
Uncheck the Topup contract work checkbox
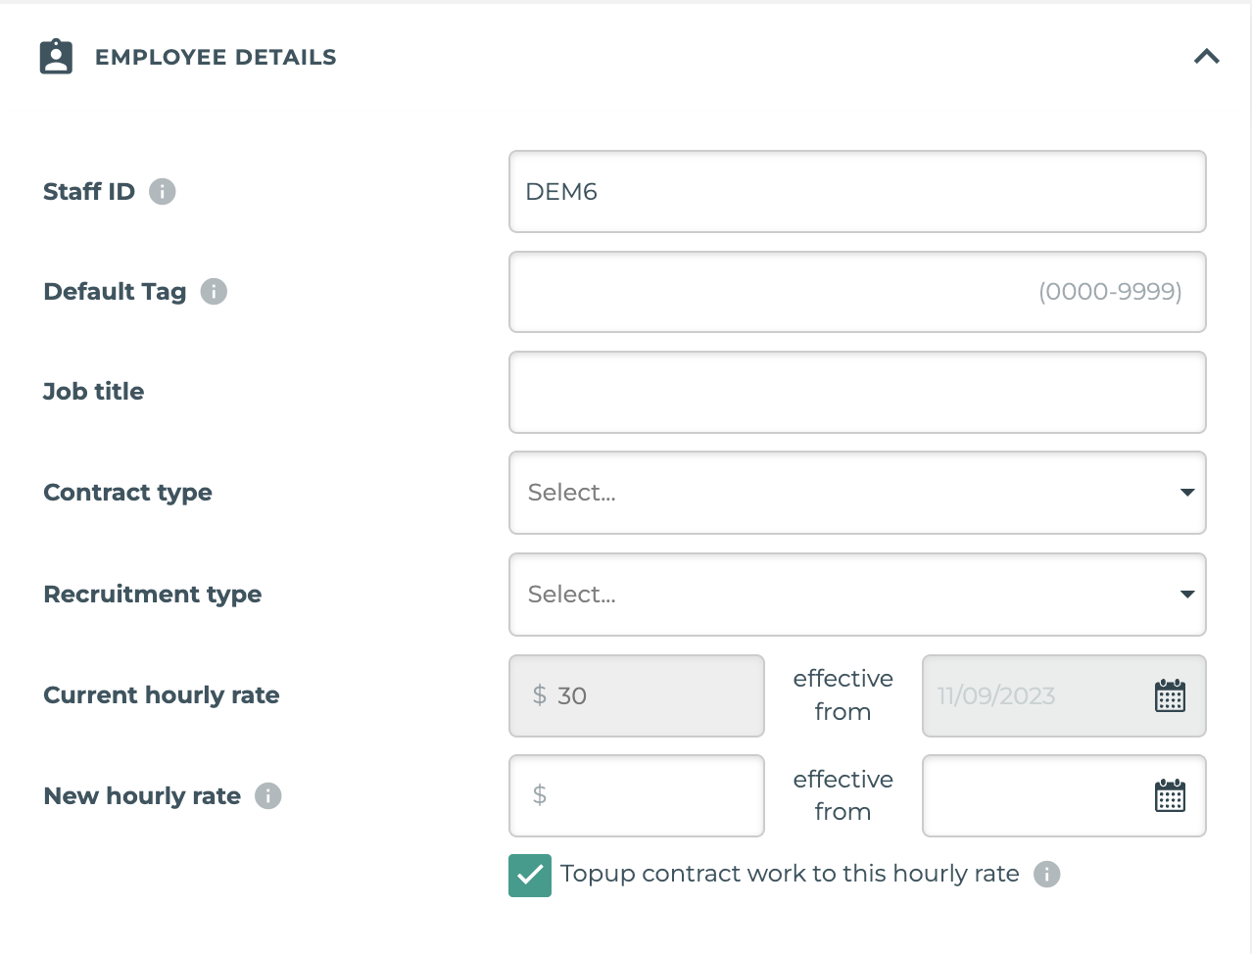click(530, 875)
